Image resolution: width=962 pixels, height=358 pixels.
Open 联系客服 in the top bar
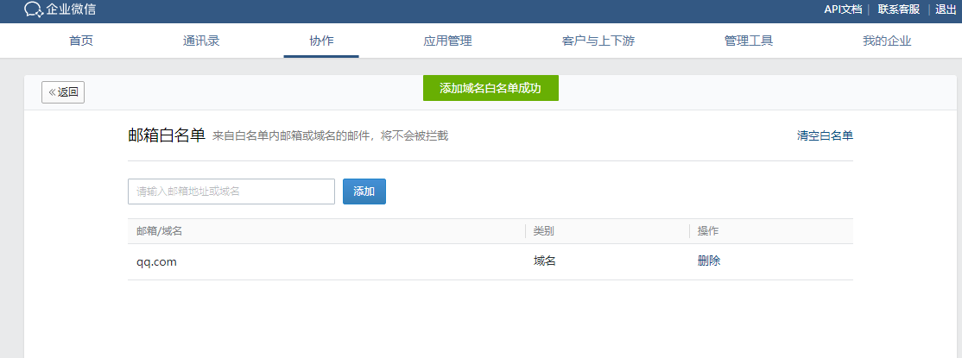tap(898, 9)
